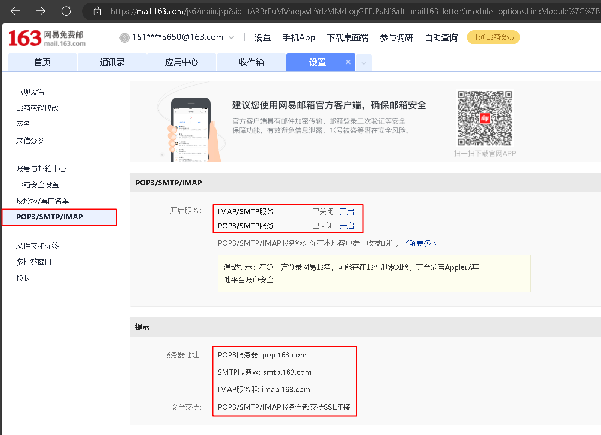Screen dimensions: 601x435
Task: Open the 了解更多 link
Action: tap(417, 243)
